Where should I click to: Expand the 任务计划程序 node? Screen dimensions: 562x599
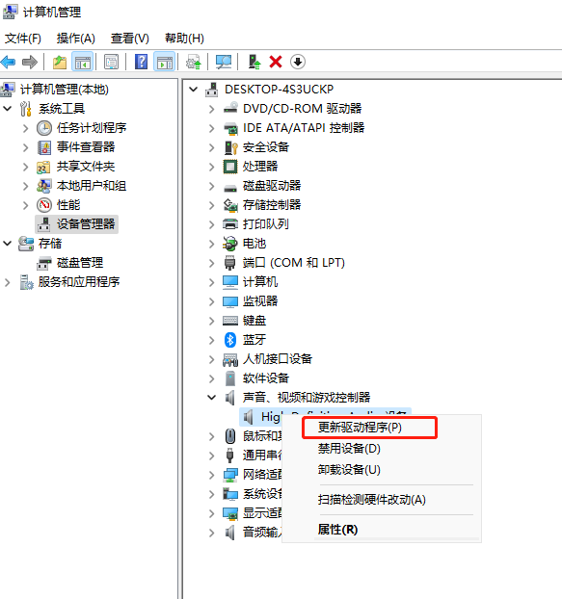click(x=26, y=128)
